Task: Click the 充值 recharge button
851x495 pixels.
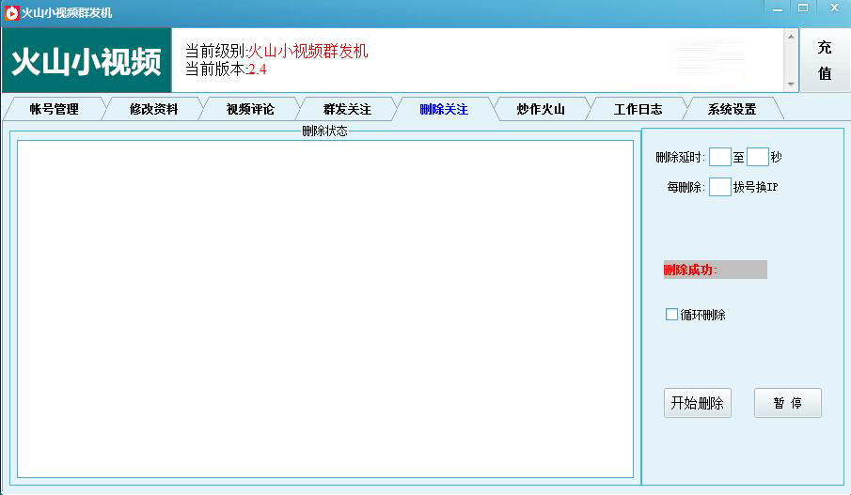Action: 825,60
